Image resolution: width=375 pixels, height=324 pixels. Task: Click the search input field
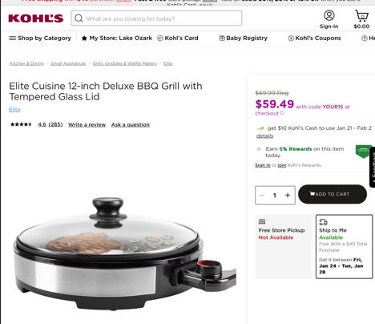click(x=156, y=18)
